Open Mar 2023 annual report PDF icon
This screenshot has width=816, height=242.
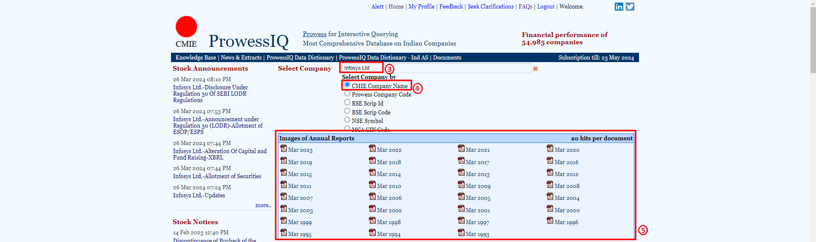point(283,148)
